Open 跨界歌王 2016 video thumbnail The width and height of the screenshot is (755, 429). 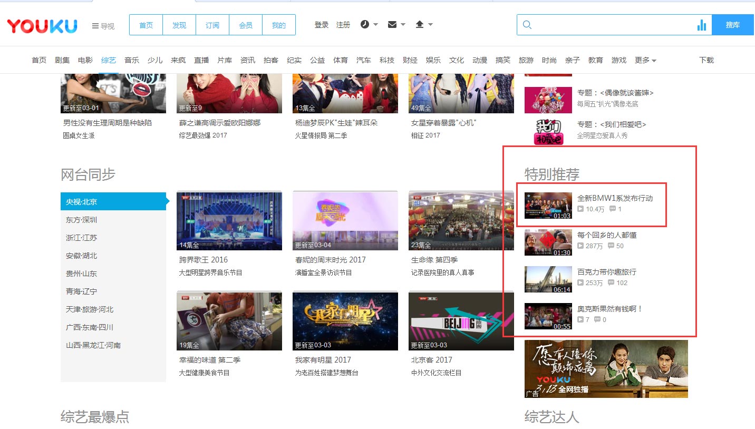click(229, 221)
